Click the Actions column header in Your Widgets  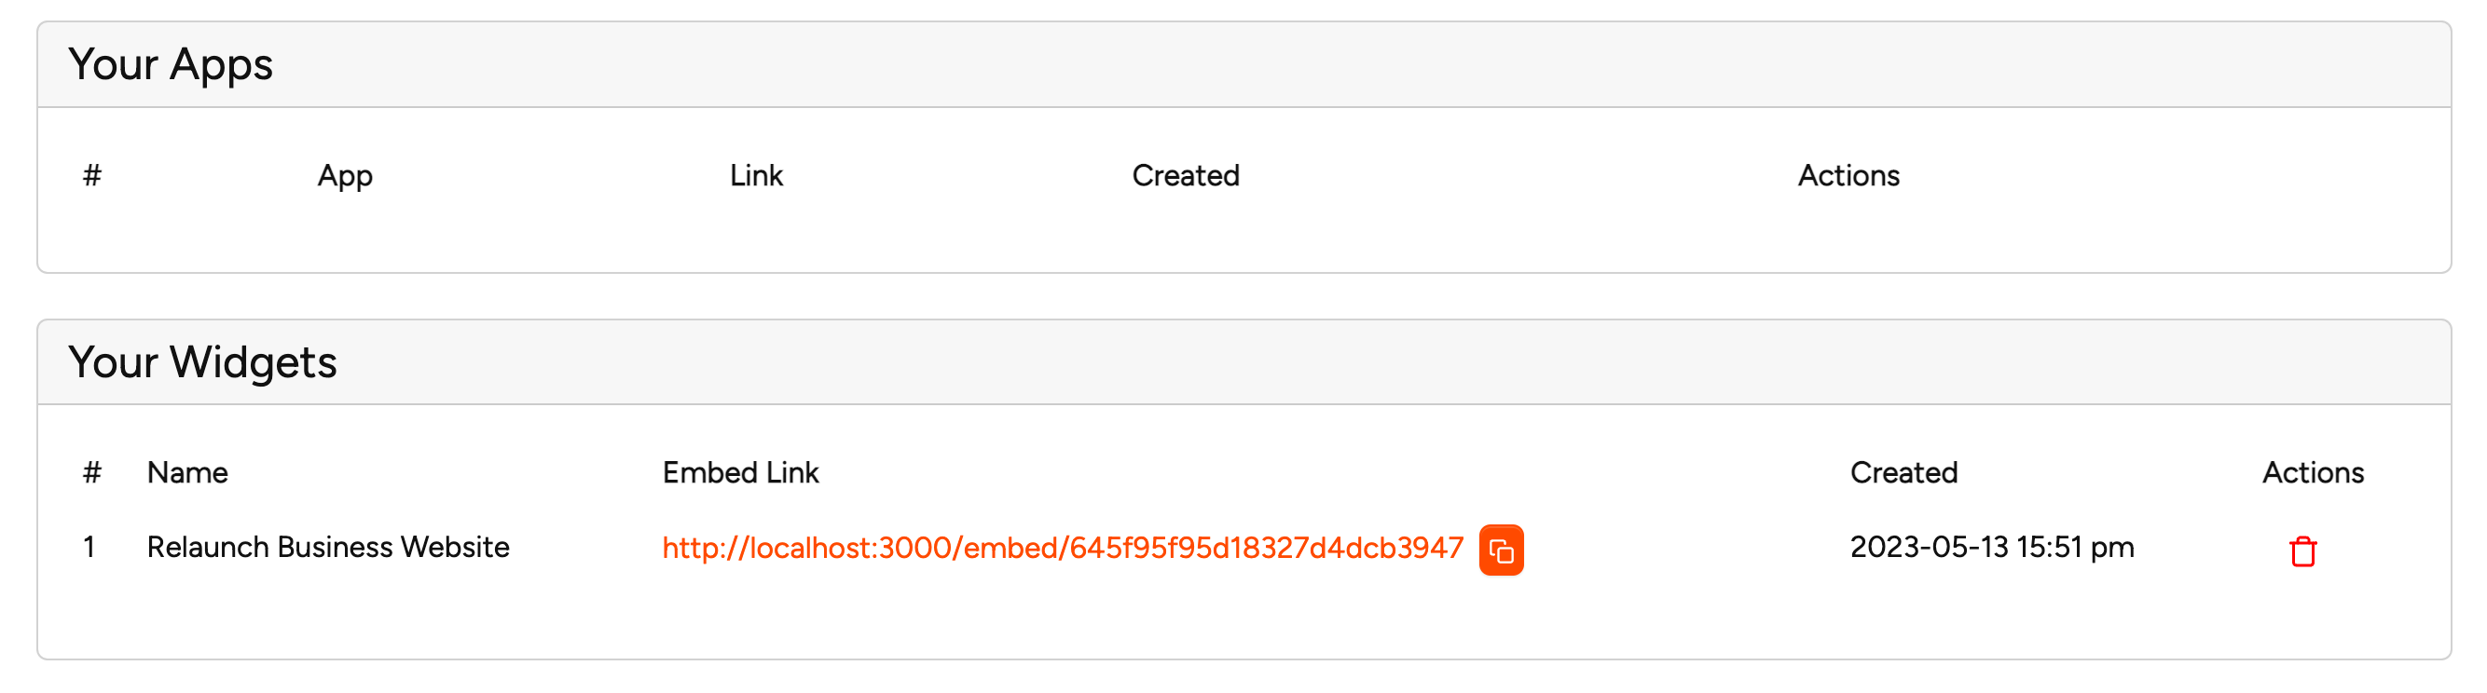(2314, 473)
